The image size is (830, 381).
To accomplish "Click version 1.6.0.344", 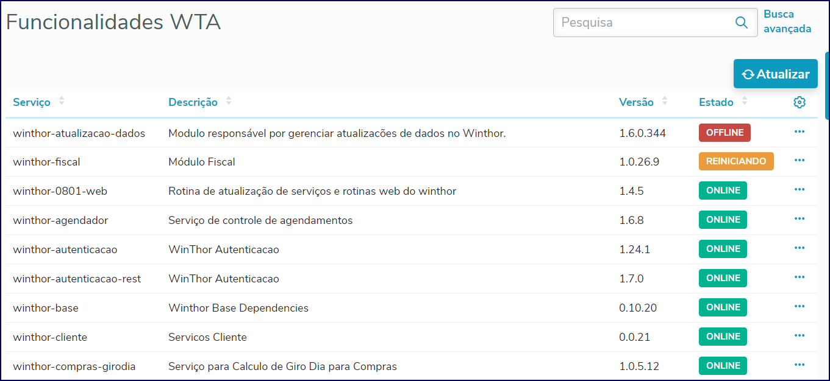I will (642, 133).
